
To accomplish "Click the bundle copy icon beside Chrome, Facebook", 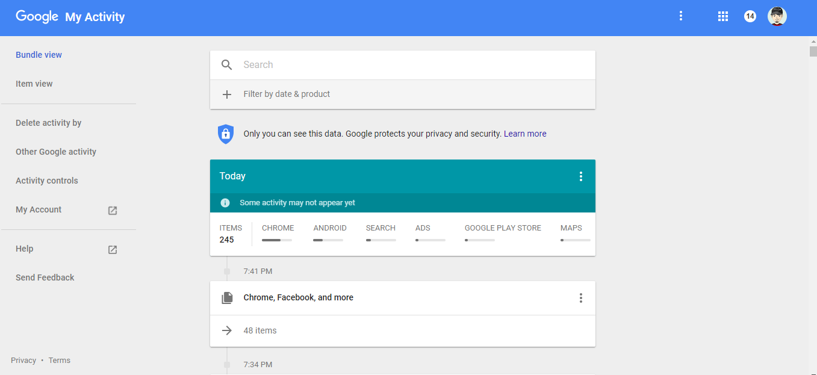I will pos(227,298).
